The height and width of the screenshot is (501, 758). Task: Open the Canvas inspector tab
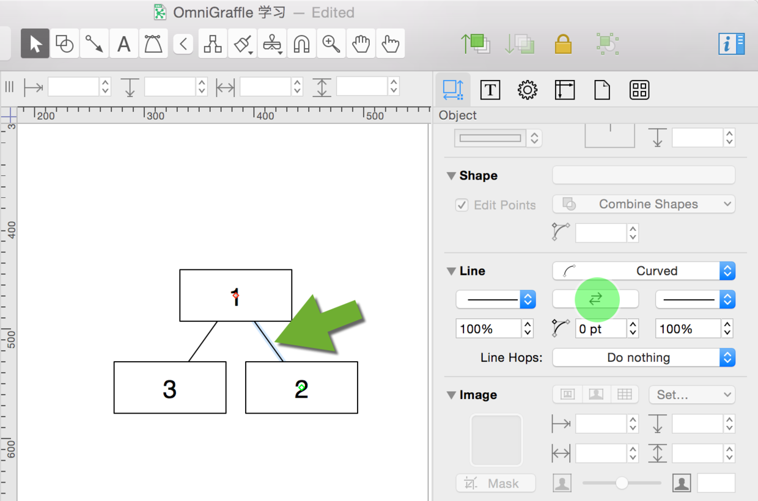[565, 90]
